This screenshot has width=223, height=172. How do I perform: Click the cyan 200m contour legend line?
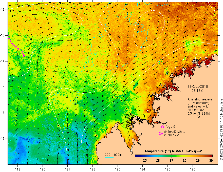[x=109, y=157]
